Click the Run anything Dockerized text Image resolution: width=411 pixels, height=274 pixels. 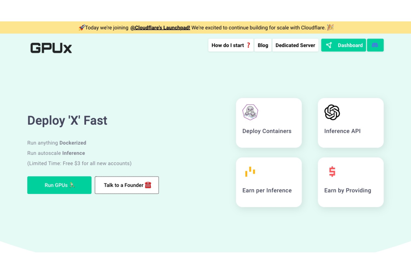pos(57,143)
